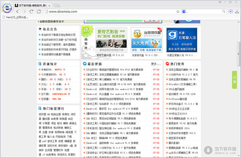Open the video play icon in toolbar
This screenshot has width=241, height=158.
pos(231,12)
